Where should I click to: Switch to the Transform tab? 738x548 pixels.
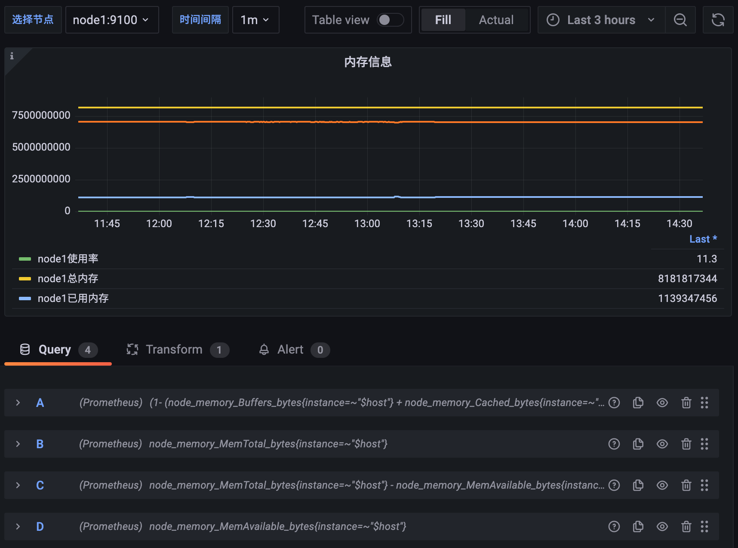point(174,349)
